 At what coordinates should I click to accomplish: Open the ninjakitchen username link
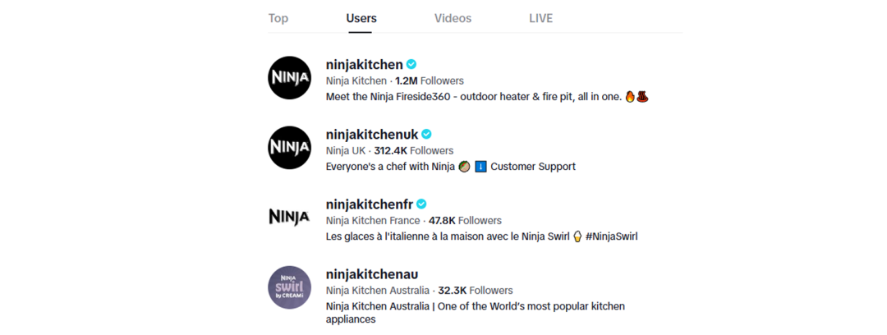(x=364, y=64)
